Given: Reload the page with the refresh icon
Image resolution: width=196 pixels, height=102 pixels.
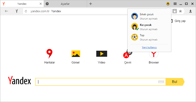Looking at the screenshot, I should coord(26,11).
